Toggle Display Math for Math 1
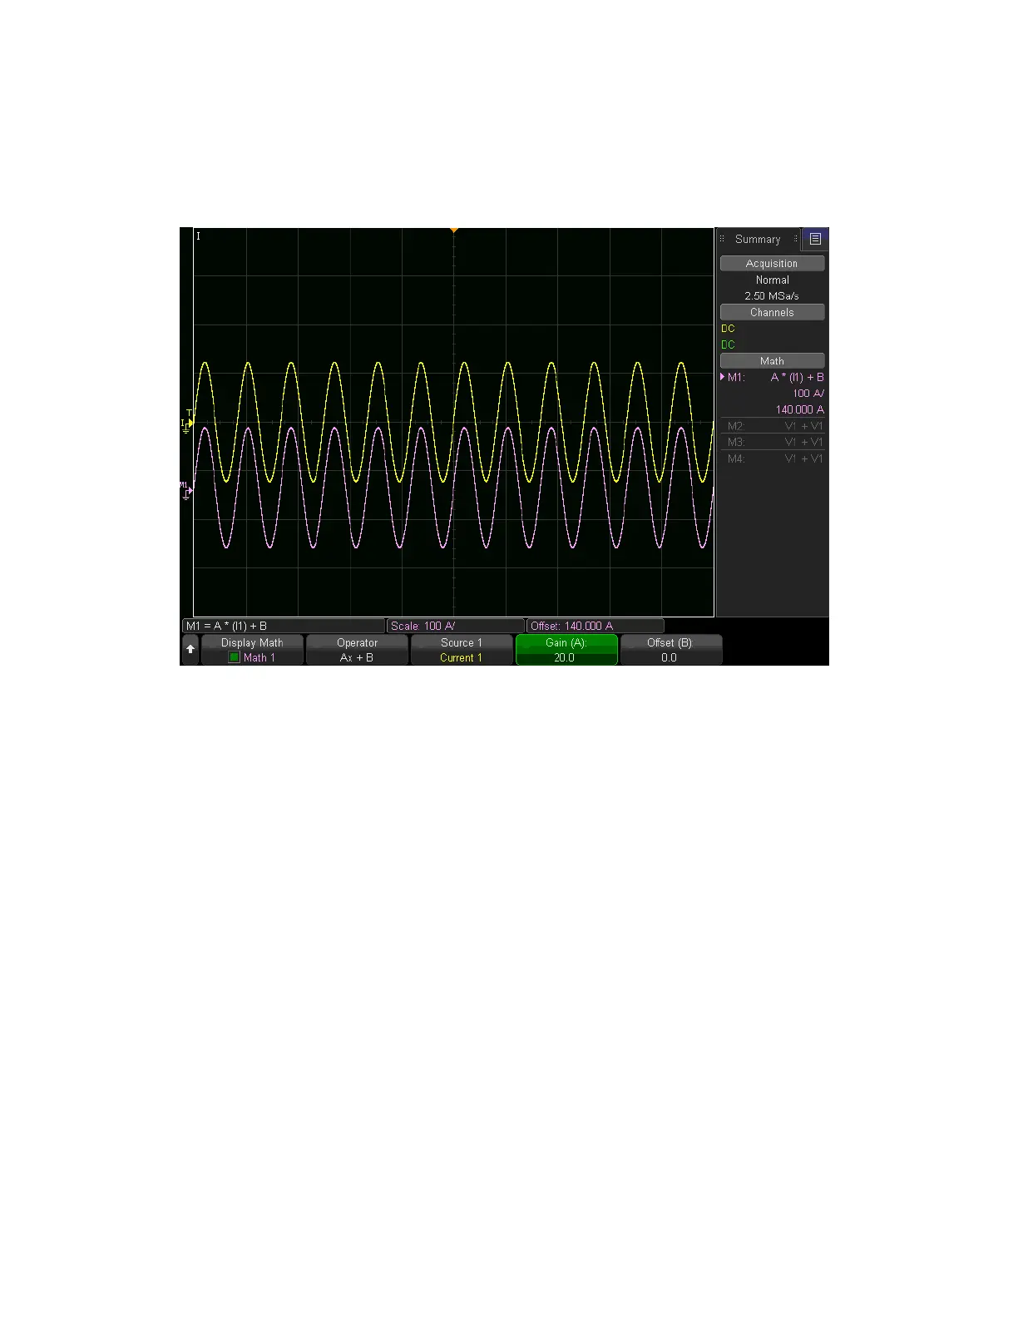The image size is (1018, 1318). 252,650
